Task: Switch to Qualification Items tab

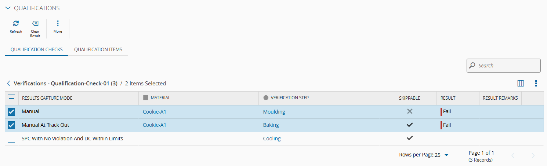Action: [98, 49]
